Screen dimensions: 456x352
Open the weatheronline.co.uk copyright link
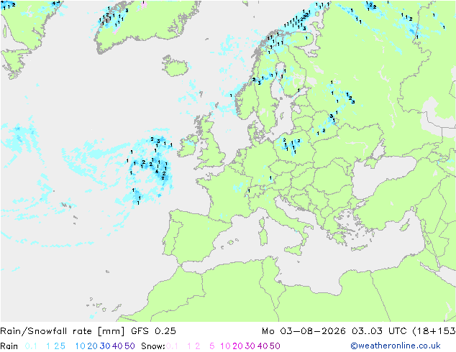396,346
